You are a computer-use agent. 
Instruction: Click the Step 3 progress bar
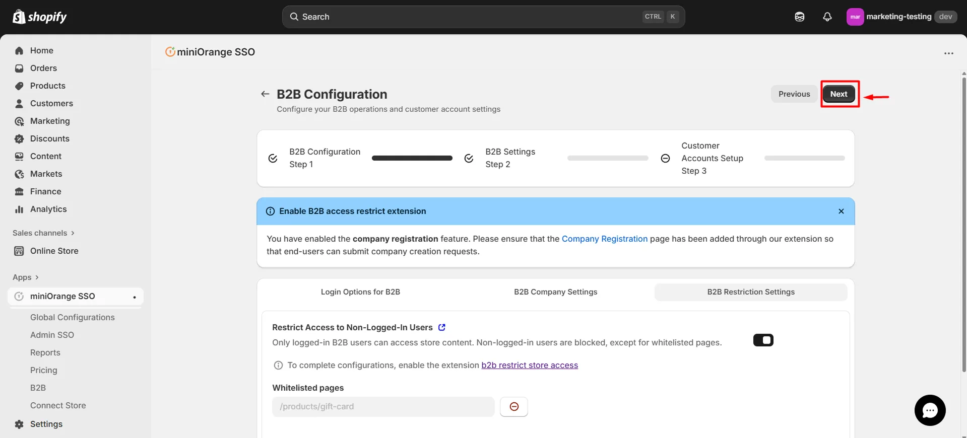coord(804,158)
